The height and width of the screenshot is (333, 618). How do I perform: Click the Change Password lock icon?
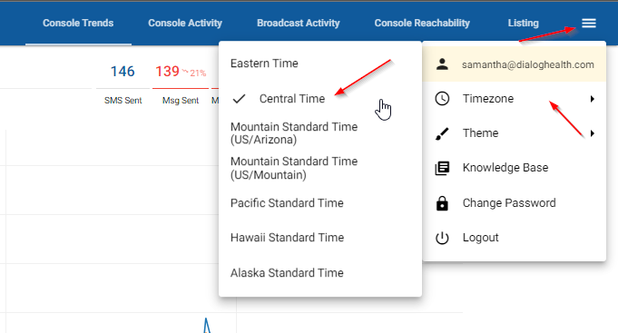click(x=442, y=203)
